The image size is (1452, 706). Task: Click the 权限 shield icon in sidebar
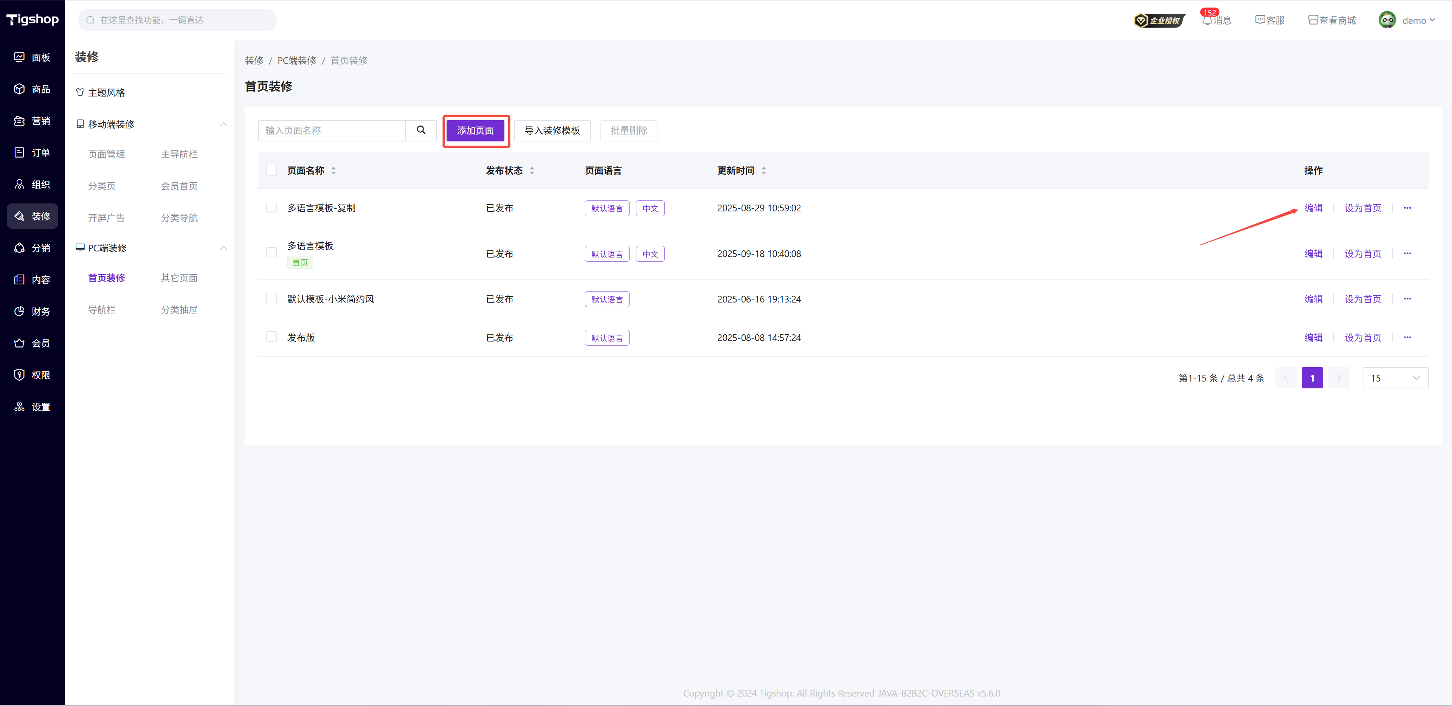click(20, 375)
